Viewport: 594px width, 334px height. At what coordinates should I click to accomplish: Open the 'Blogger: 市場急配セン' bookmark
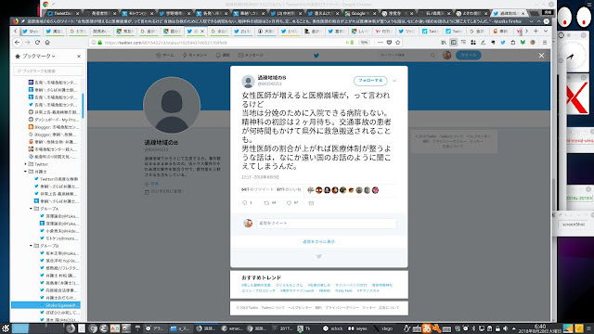54,127
